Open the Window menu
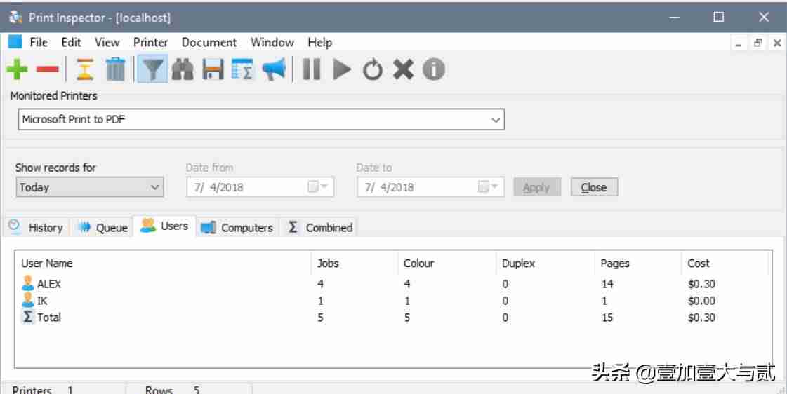The width and height of the screenshot is (787, 394). point(272,43)
